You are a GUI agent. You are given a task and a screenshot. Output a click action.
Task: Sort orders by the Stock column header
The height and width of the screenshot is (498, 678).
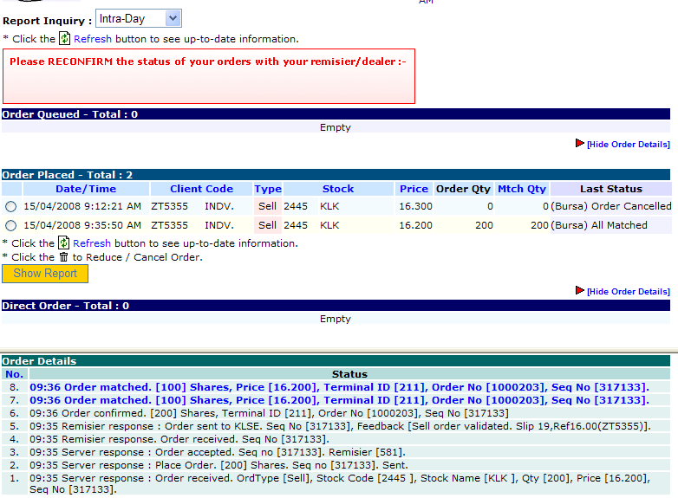click(338, 189)
